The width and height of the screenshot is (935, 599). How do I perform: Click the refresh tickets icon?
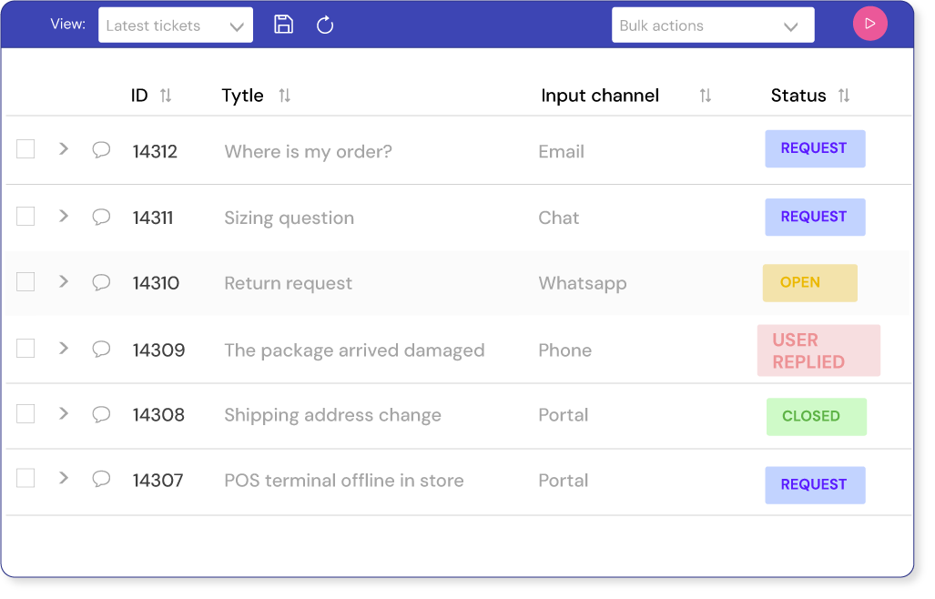325,25
